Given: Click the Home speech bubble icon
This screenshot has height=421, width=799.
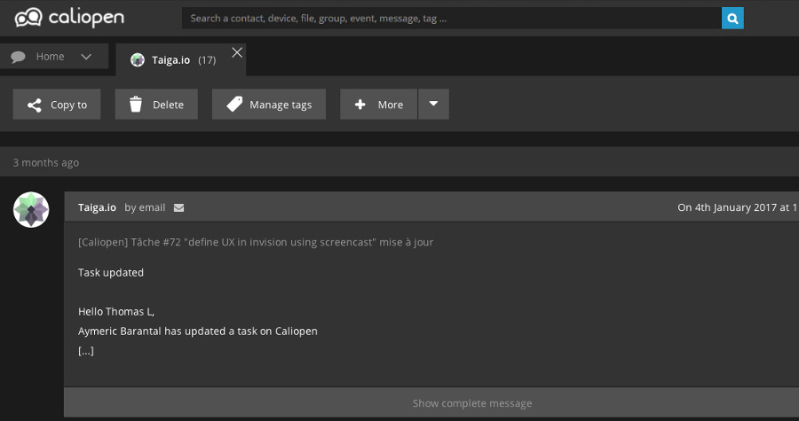Looking at the screenshot, I should tap(19, 57).
